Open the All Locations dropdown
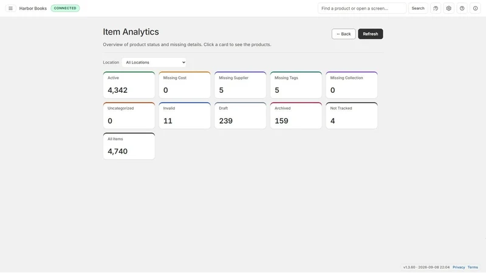This screenshot has width=486, height=273. (154, 62)
